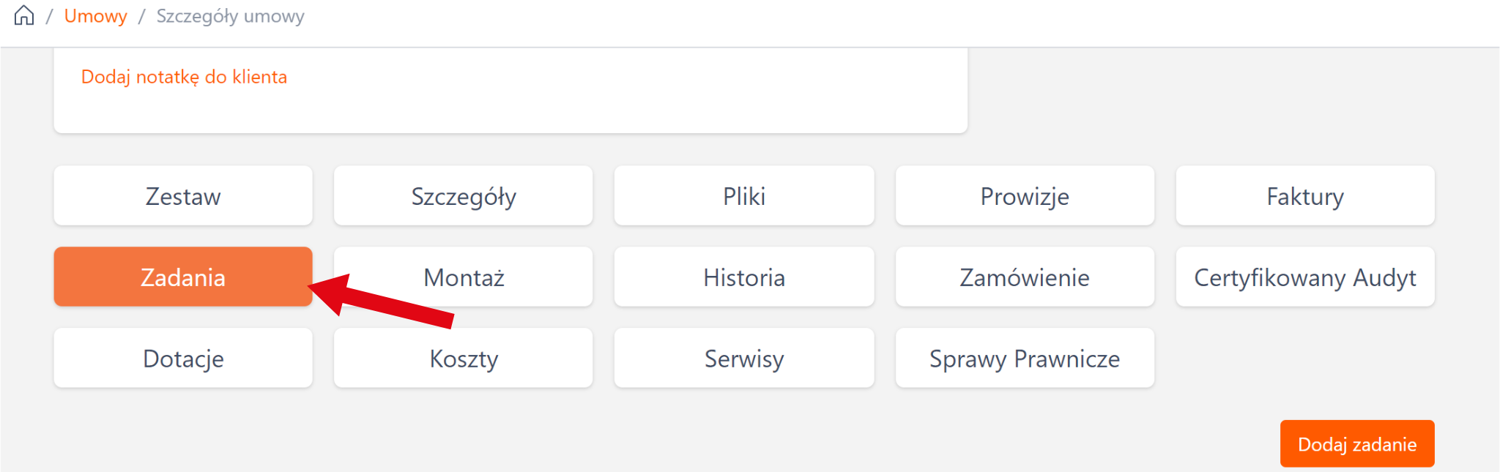Go to the Faktury tab
The width and height of the screenshot is (1500, 472).
tap(1305, 196)
